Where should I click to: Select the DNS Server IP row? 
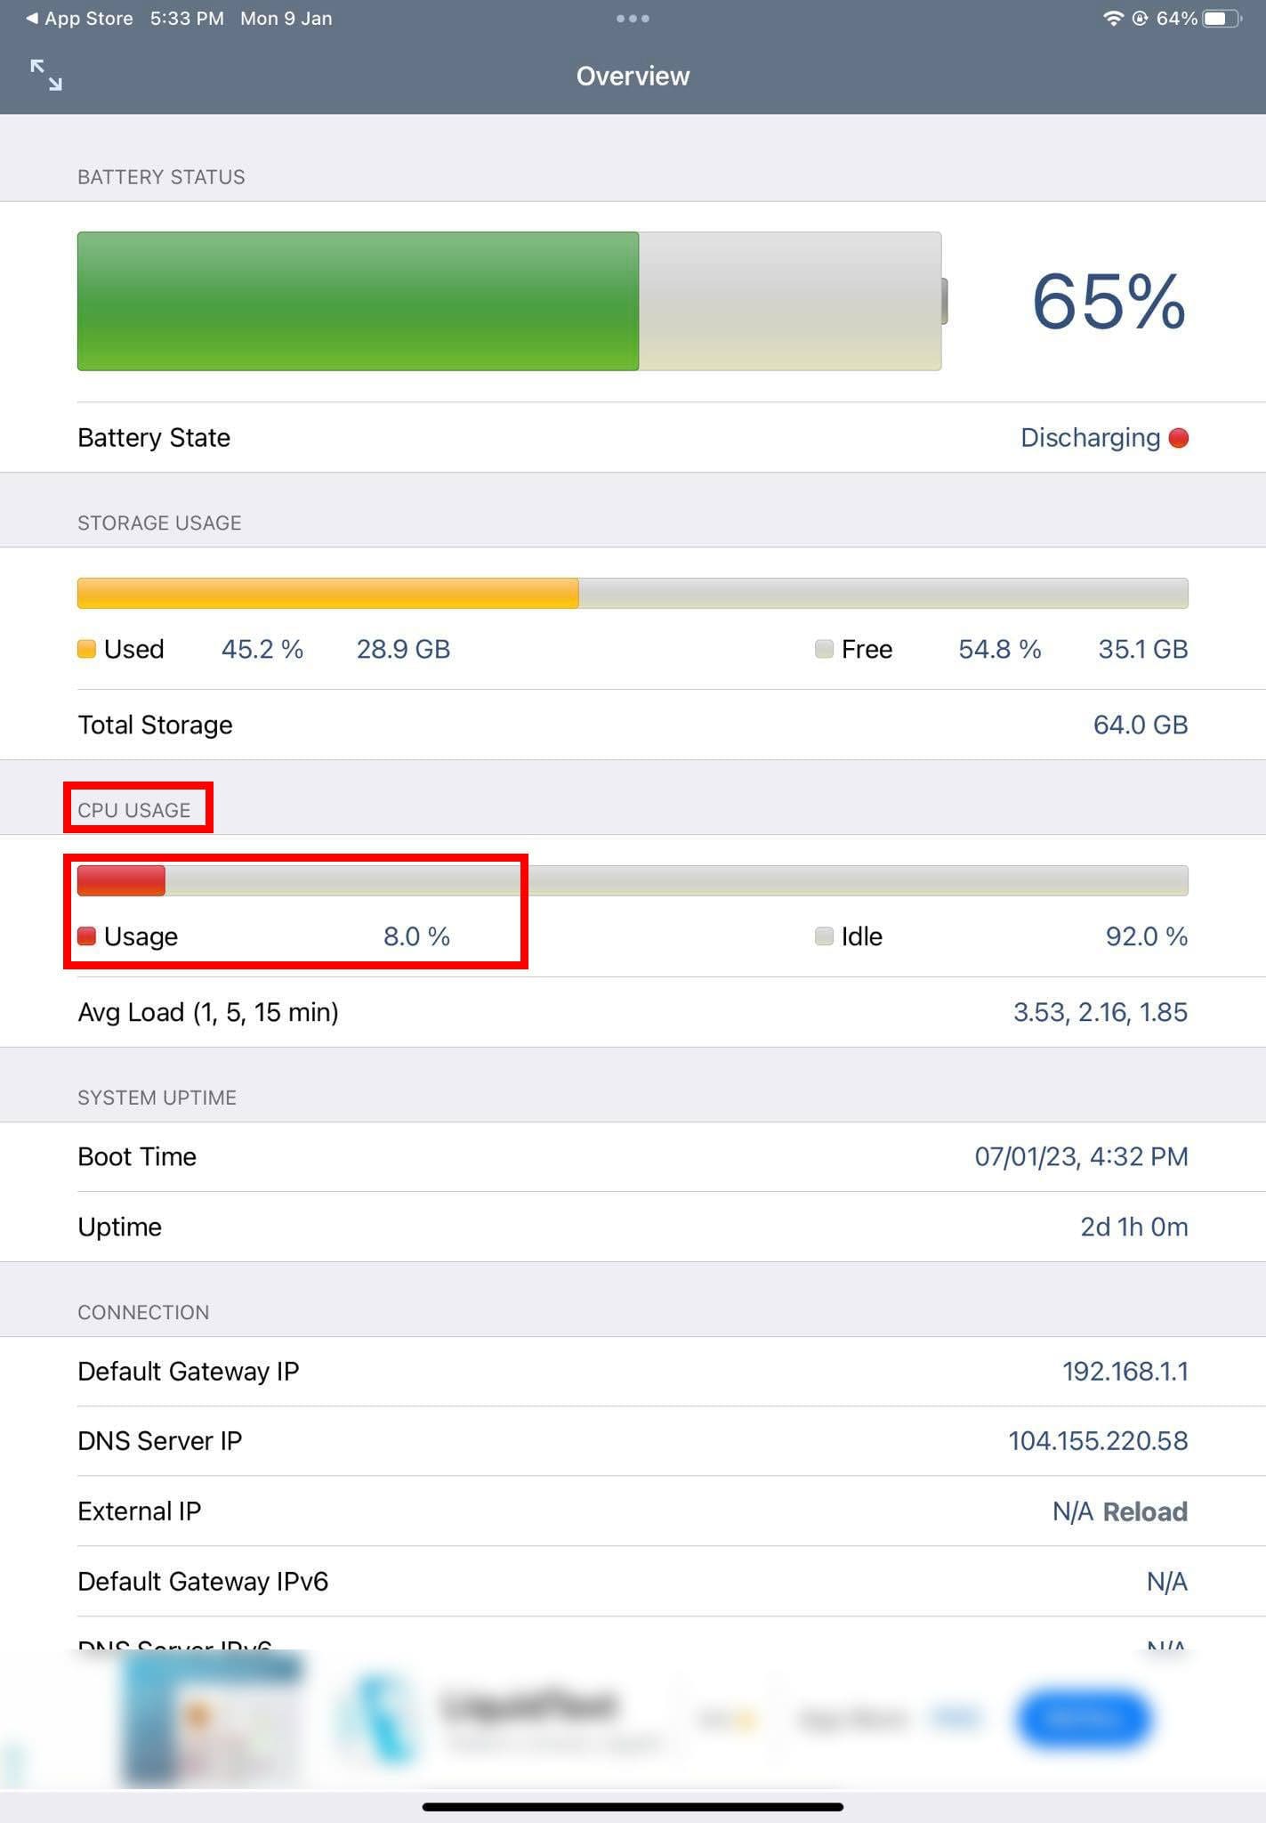[x=633, y=1440]
